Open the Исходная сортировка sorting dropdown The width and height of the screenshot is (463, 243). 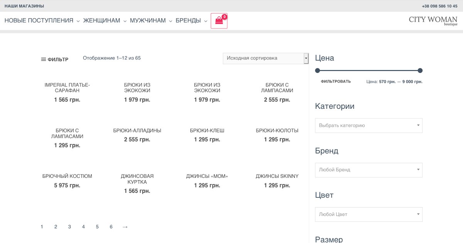[266, 58]
